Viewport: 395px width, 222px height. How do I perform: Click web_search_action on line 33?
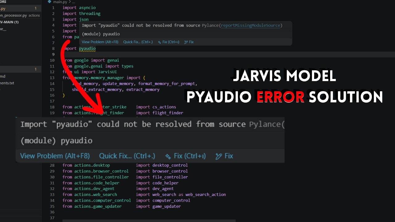click(206, 195)
